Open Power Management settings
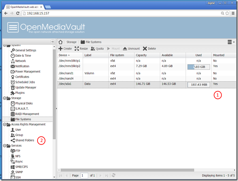This screenshot has width=238, height=181. click(x=26, y=71)
